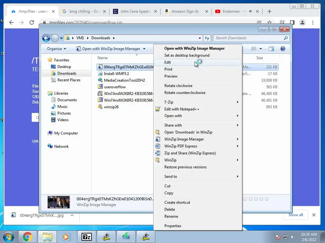Open the Organize dropdown menu
This screenshot has height=243, width=325.
pos(56,49)
